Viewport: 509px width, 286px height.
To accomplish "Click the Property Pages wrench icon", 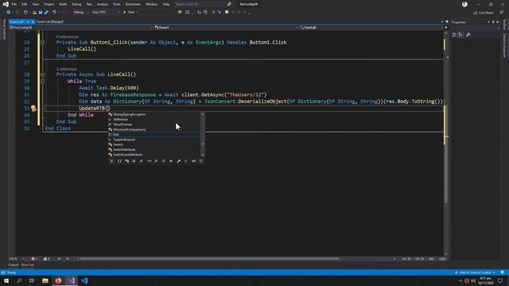I will pyautogui.click(x=468, y=35).
